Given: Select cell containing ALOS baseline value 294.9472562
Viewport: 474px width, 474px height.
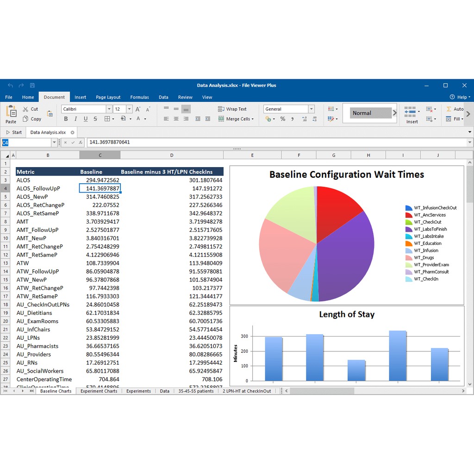Looking at the screenshot, I should (100, 180).
